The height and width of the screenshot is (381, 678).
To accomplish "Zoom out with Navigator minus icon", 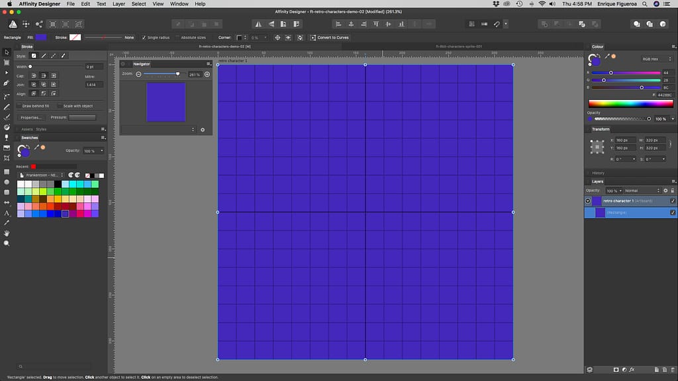I will pos(138,74).
